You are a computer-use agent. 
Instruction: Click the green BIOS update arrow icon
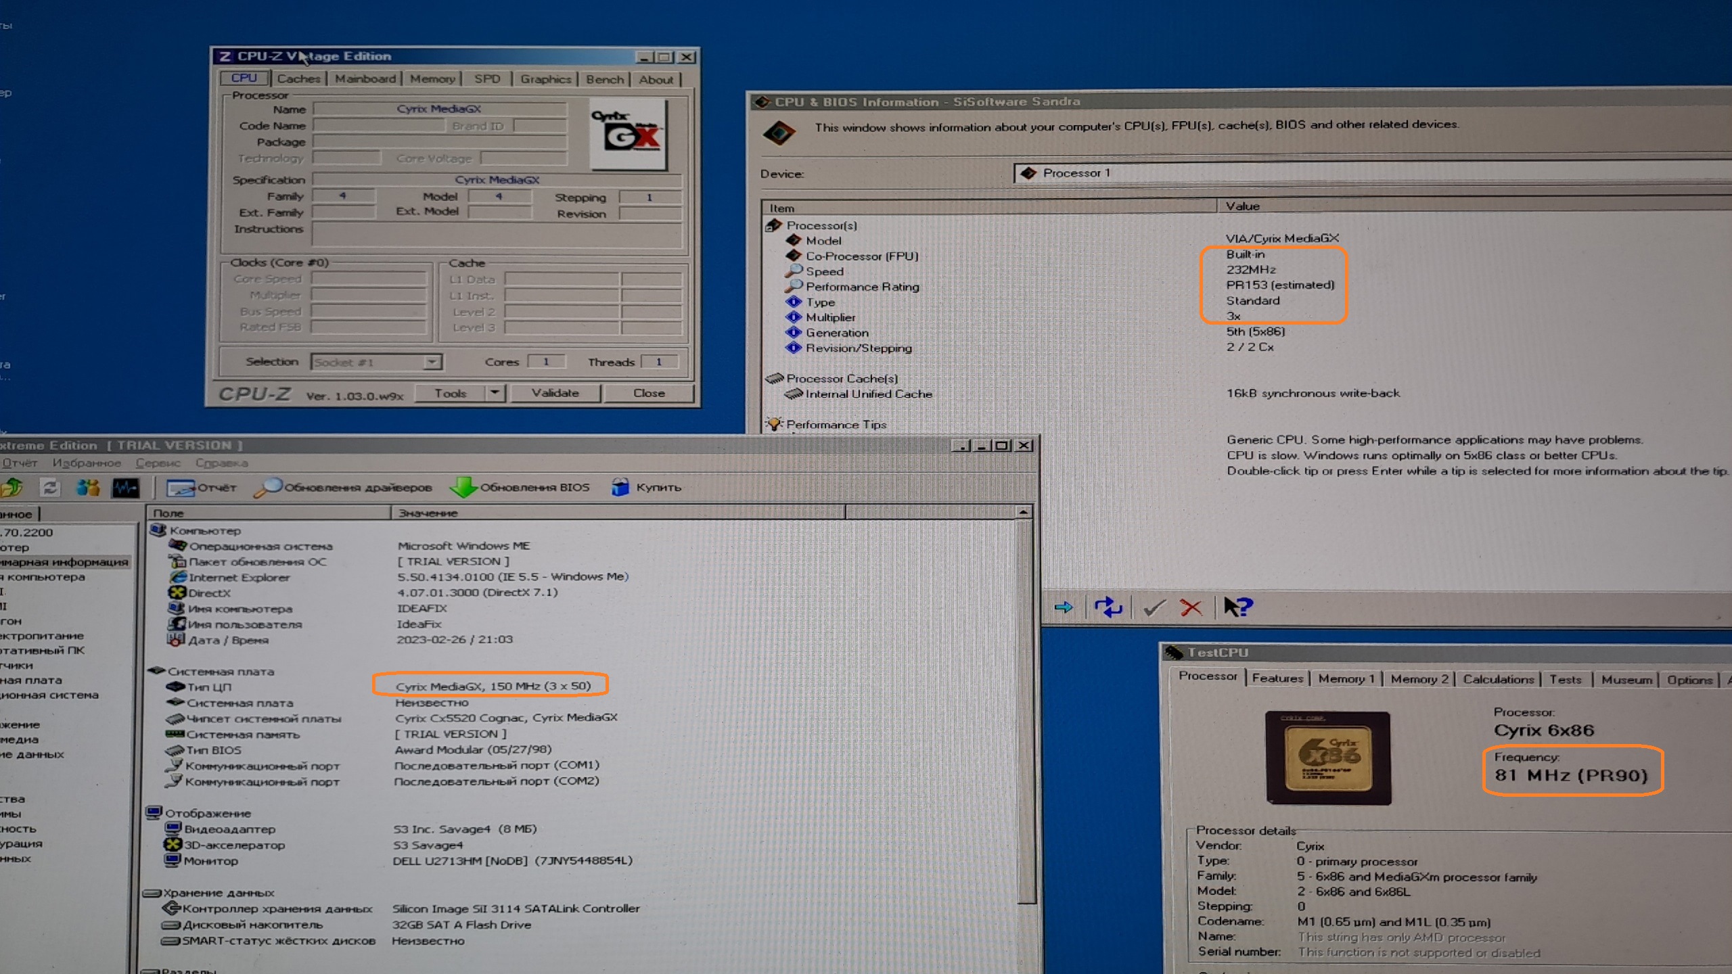point(463,487)
